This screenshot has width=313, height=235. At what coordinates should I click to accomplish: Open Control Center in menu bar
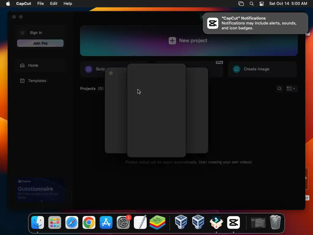(x=262, y=4)
